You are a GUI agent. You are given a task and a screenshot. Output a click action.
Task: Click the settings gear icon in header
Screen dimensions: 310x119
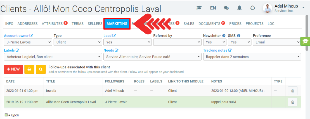click(253, 8)
